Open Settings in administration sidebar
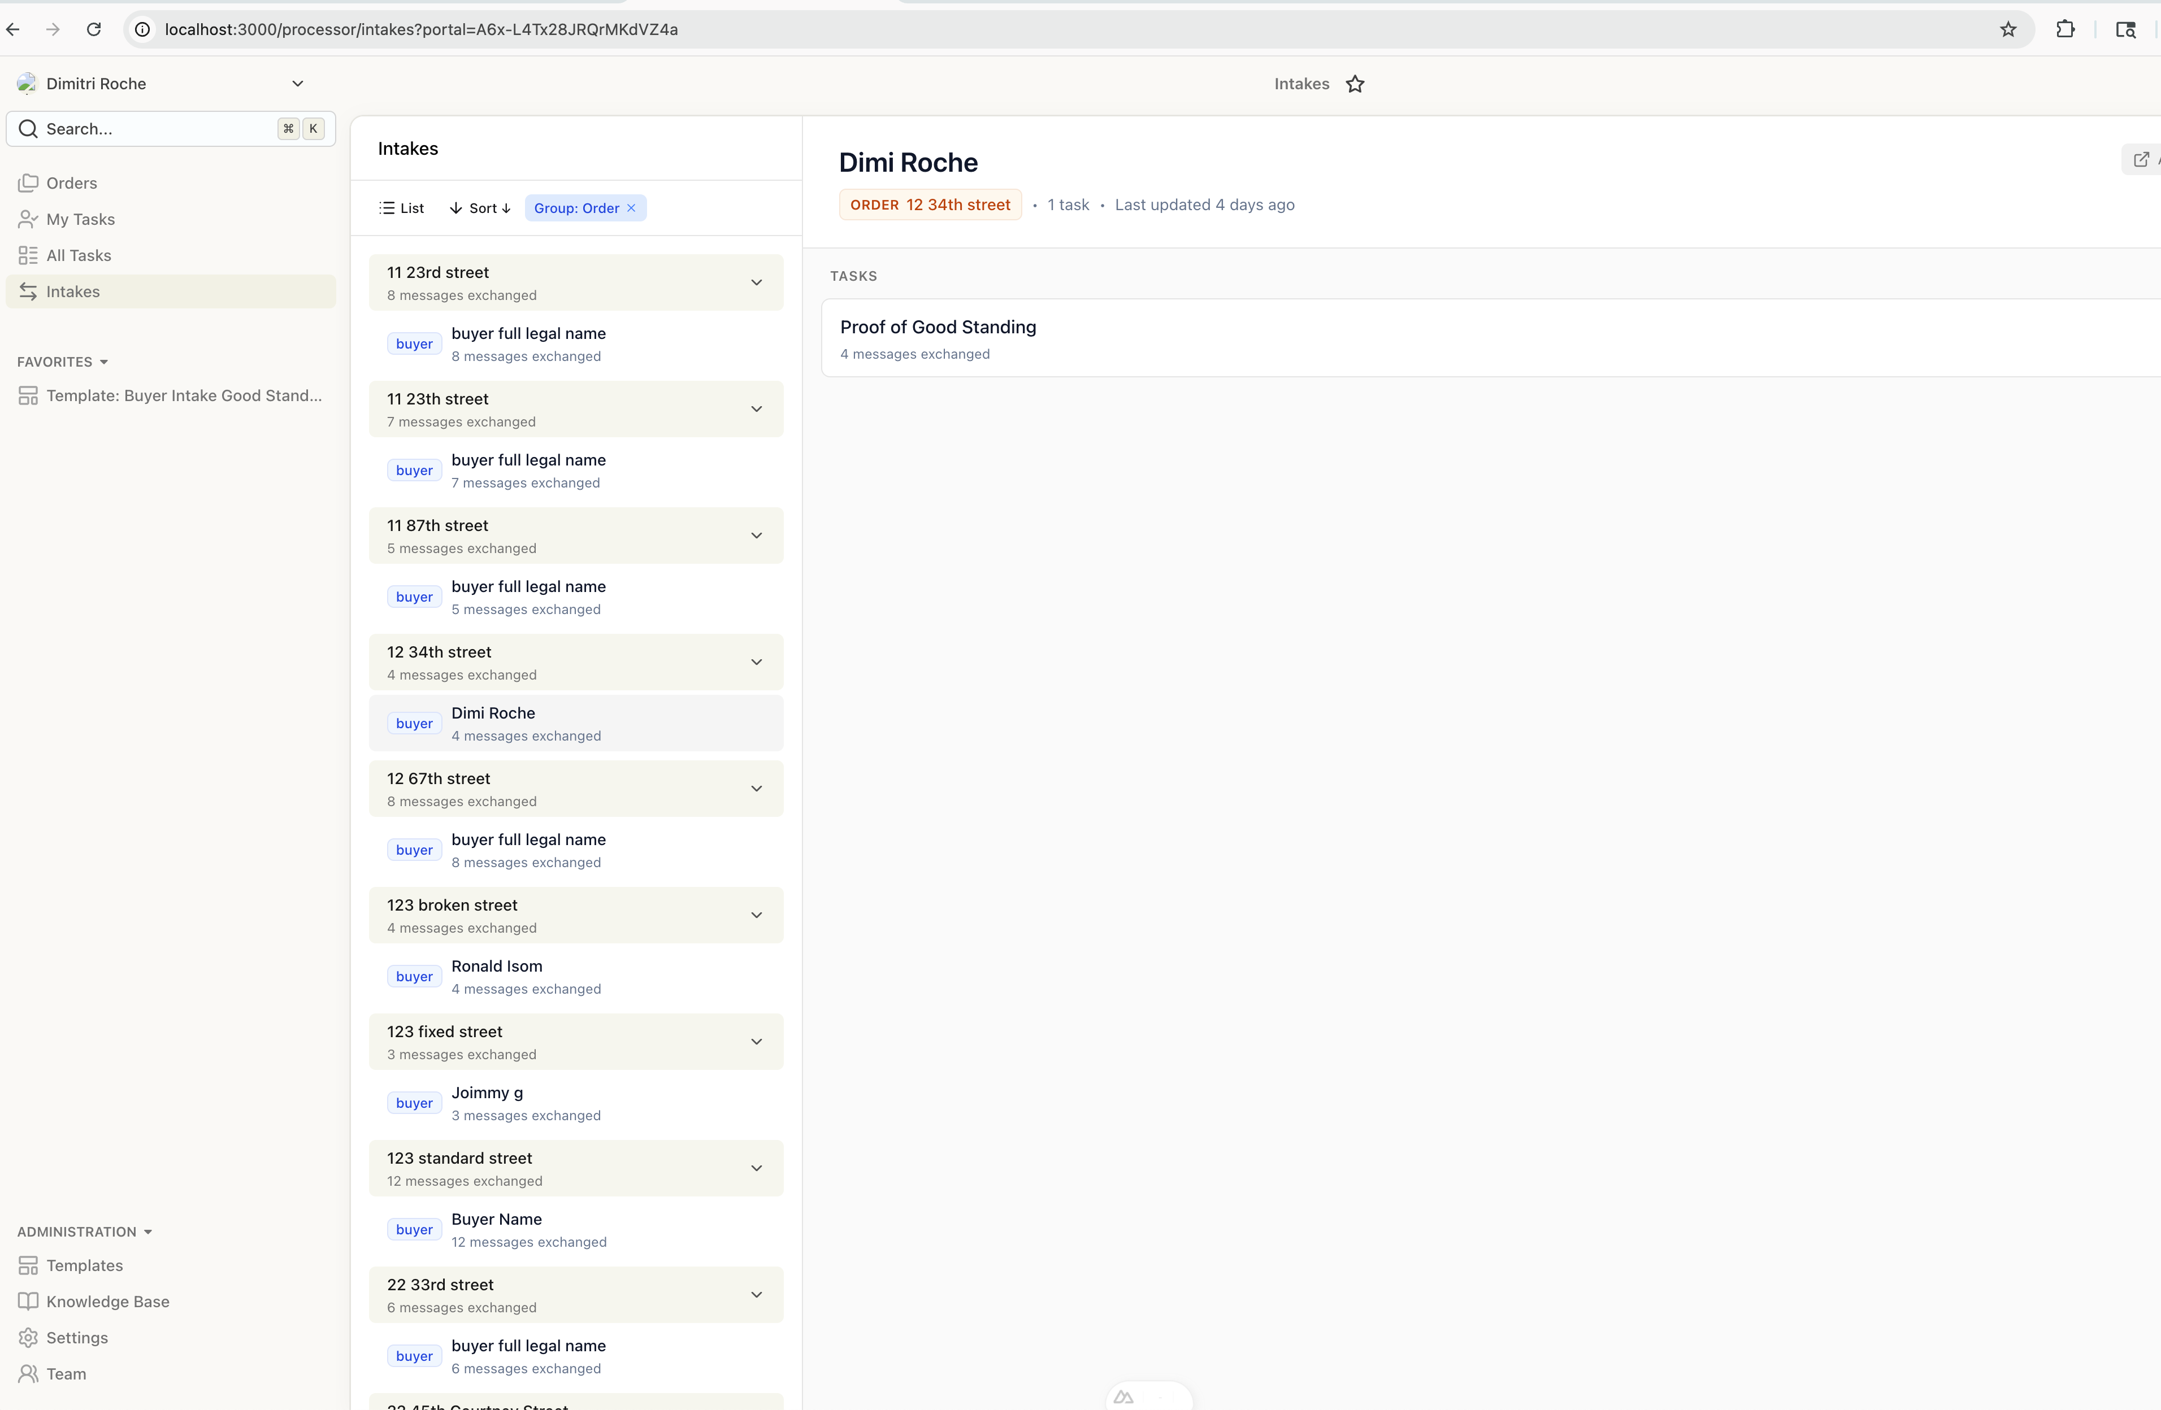 tap(76, 1337)
